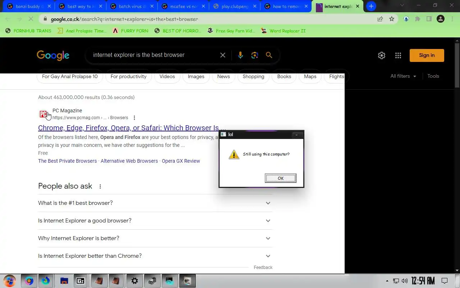Open People also ask options dots

[x=100, y=186]
